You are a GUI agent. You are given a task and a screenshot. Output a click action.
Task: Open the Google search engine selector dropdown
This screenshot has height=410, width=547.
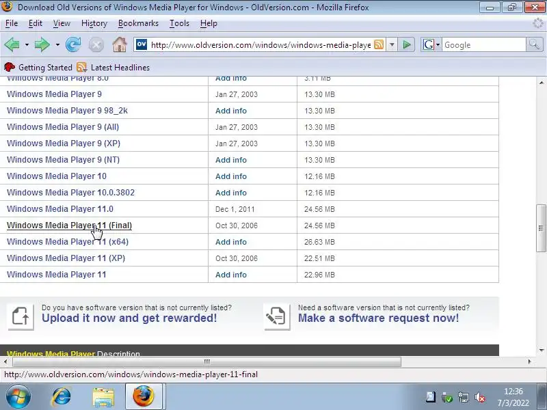click(x=438, y=44)
